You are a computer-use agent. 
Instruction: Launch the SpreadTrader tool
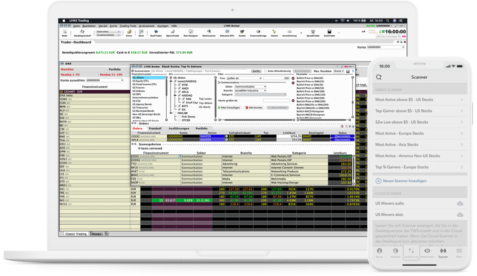tap(313, 33)
